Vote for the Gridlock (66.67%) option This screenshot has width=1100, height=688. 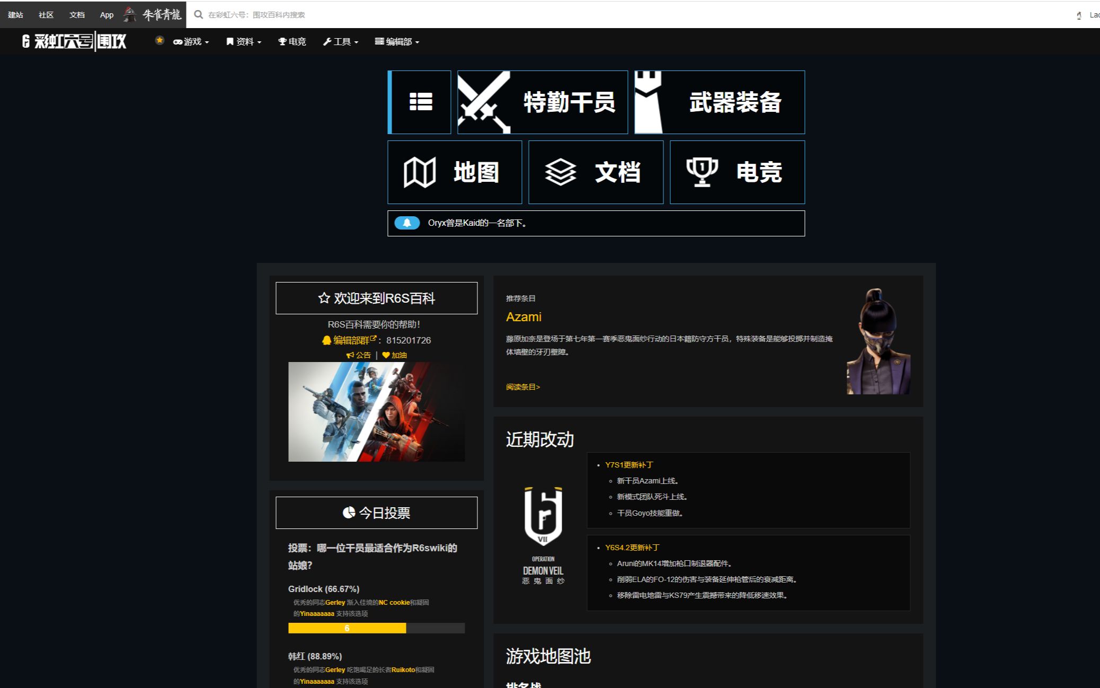[x=324, y=589]
